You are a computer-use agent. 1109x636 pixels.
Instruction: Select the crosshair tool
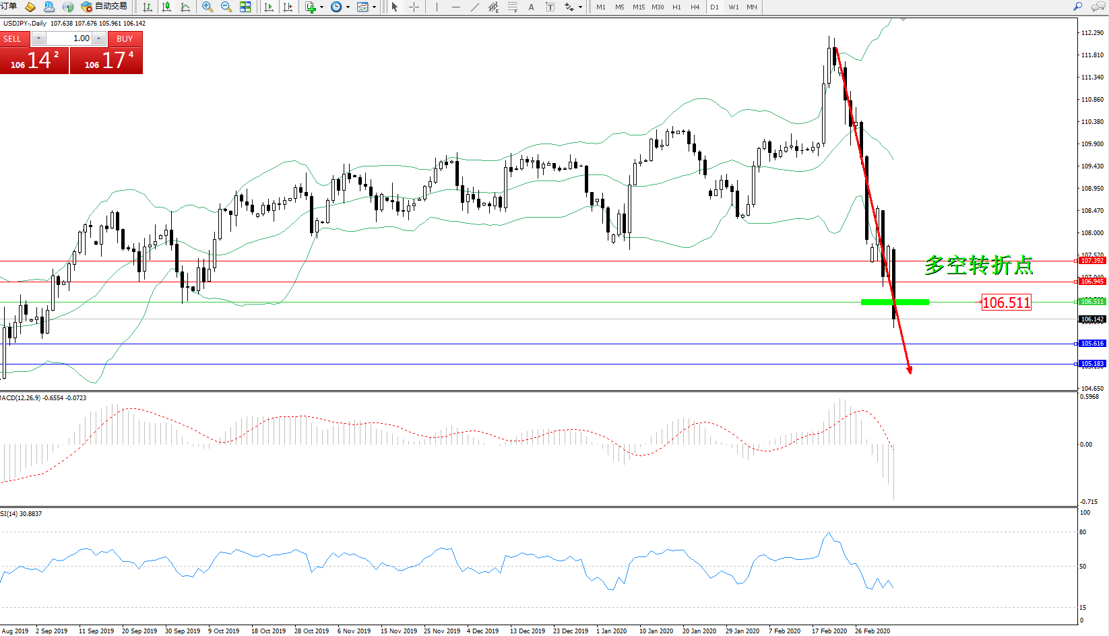[x=414, y=7]
